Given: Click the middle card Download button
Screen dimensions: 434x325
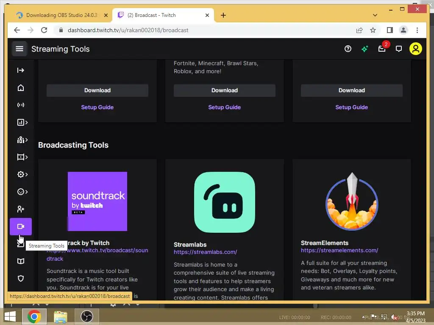Looking at the screenshot, I should point(225,91).
